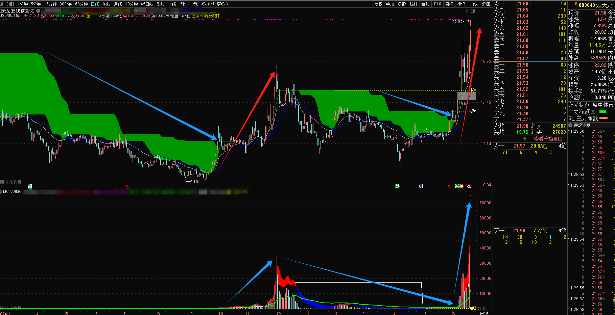Toggle the side panel icon above chart
The height and width of the screenshot is (315, 615).
[x=473, y=11]
